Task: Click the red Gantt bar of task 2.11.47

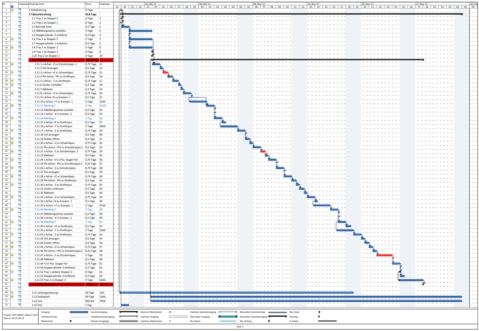Action: [385, 255]
